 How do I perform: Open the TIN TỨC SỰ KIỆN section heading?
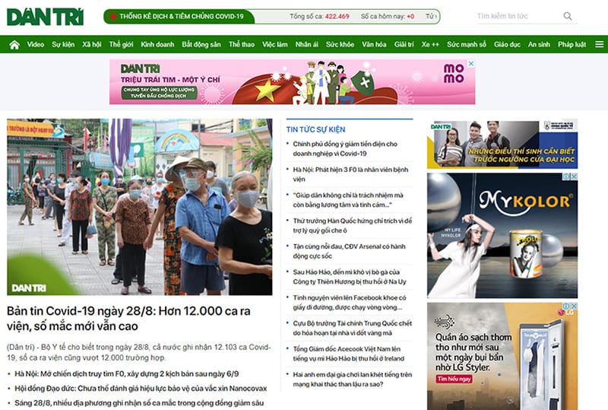point(315,129)
